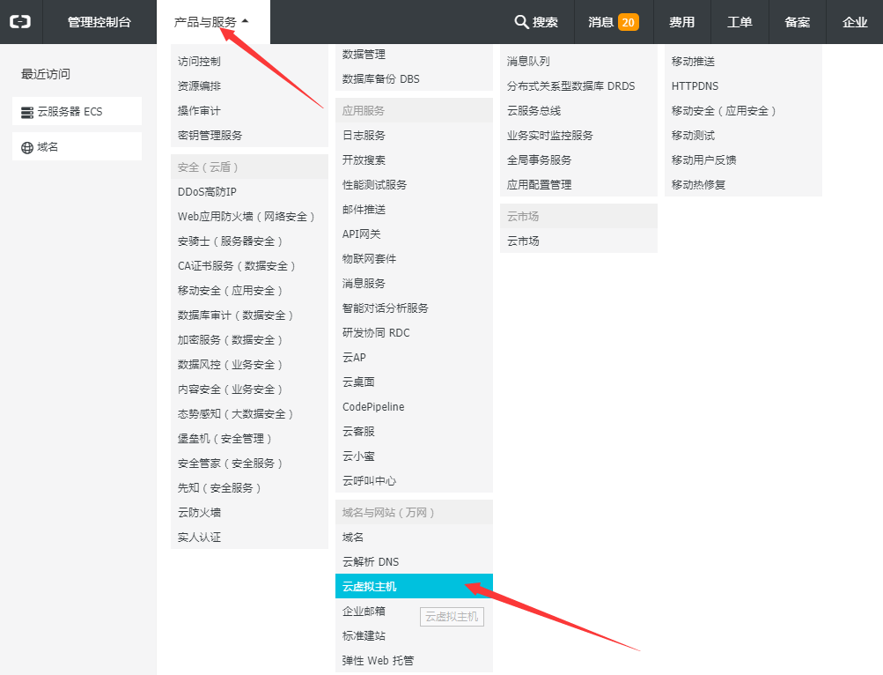
Task: Open 云桌面
Action: click(358, 382)
